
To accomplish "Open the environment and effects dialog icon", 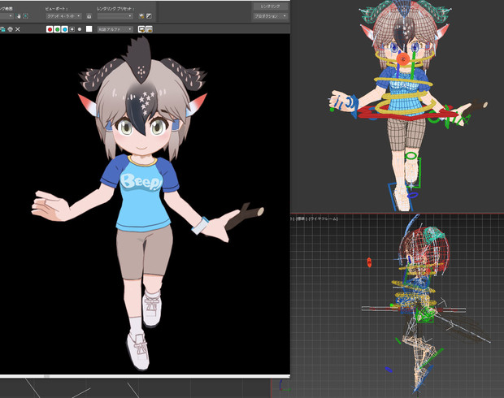I will point(150,16).
